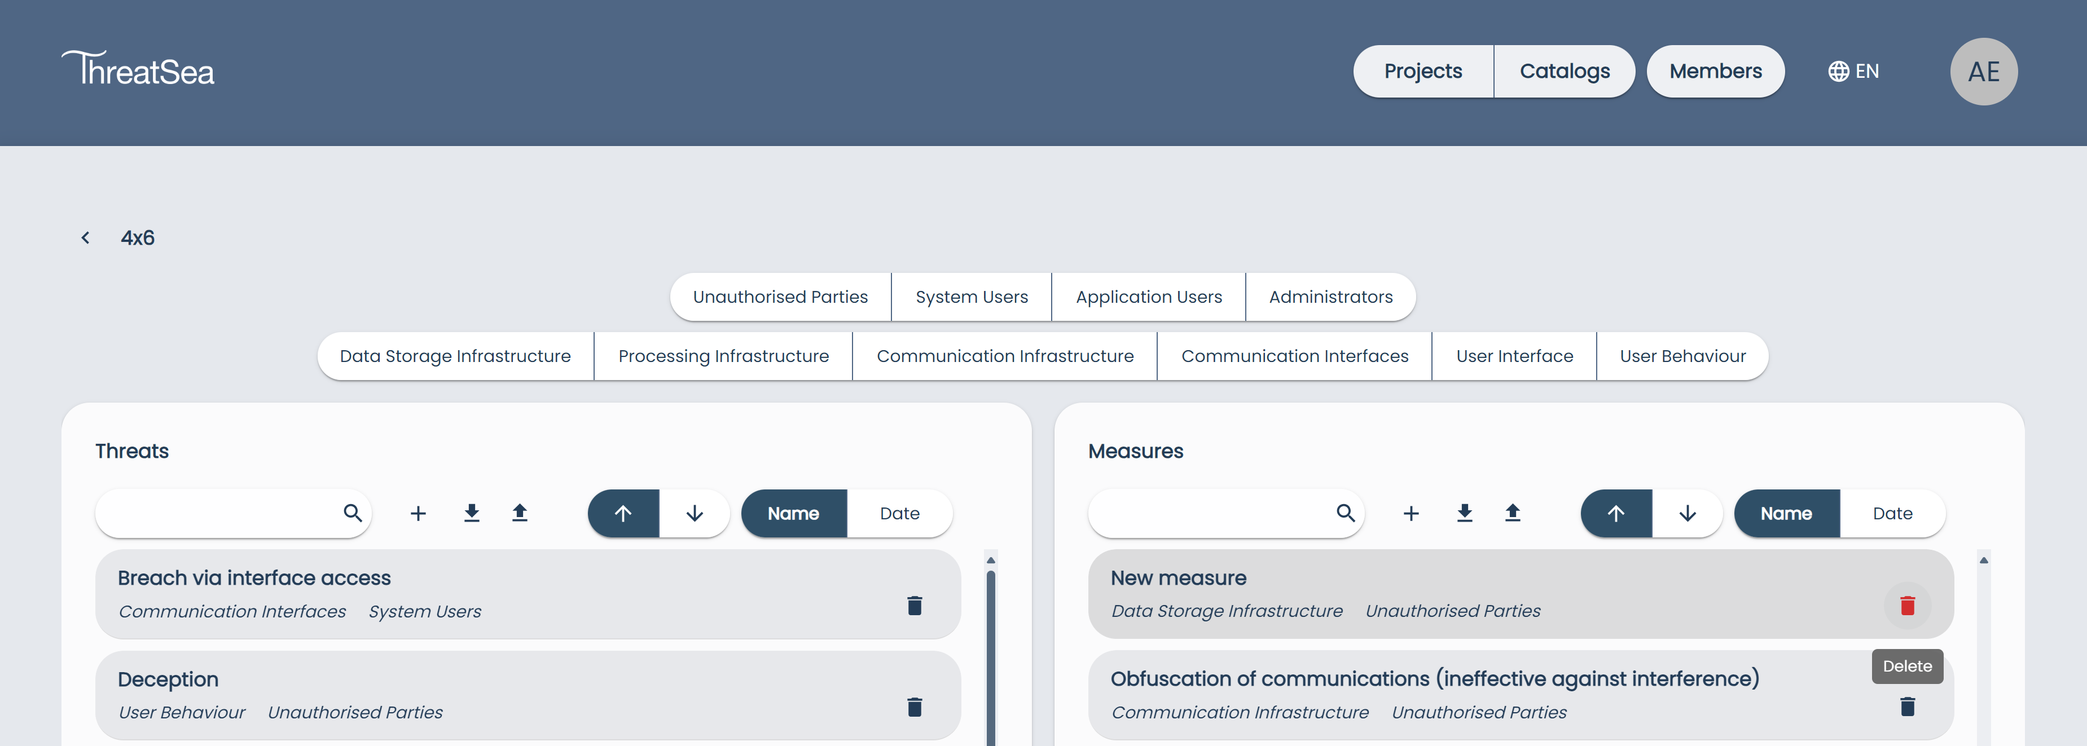The height and width of the screenshot is (746, 2087).
Task: Click the add measure plus icon
Action: [1411, 514]
